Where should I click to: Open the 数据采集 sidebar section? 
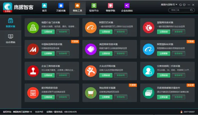coord(10,23)
